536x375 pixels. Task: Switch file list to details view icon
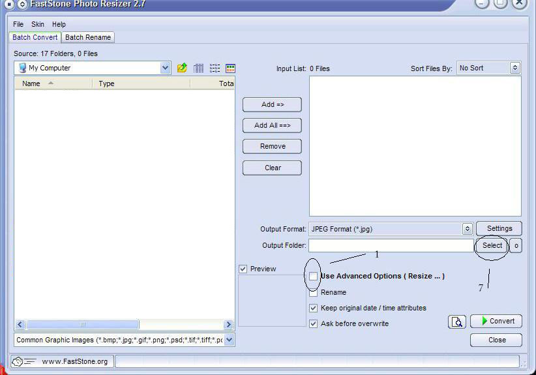[198, 68]
